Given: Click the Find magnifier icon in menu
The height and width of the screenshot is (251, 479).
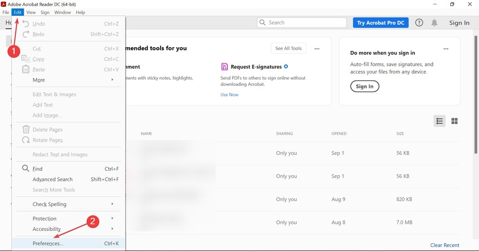Looking at the screenshot, I should tap(25, 168).
